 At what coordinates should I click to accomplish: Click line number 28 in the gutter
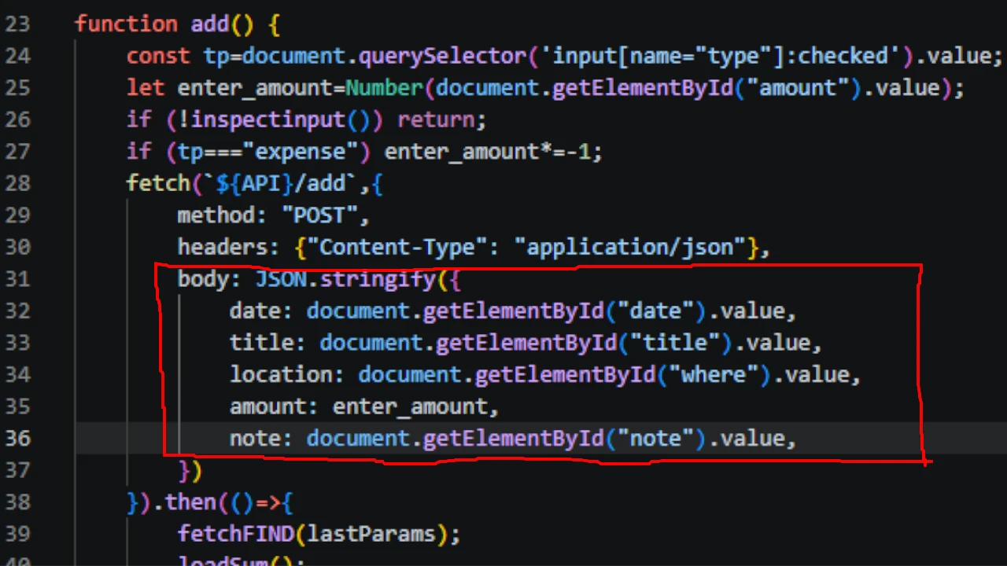coord(17,183)
